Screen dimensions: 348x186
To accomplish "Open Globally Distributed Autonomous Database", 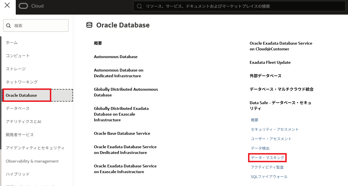I will pyautogui.click(x=126, y=92).
